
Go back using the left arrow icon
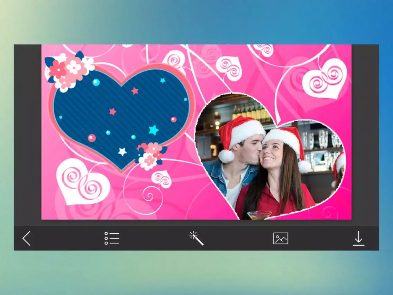pyautogui.click(x=26, y=238)
